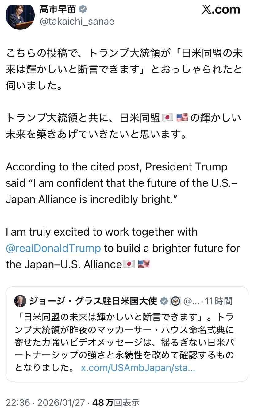
Task: Click the 48万回表示 view count
Action: pos(116,402)
